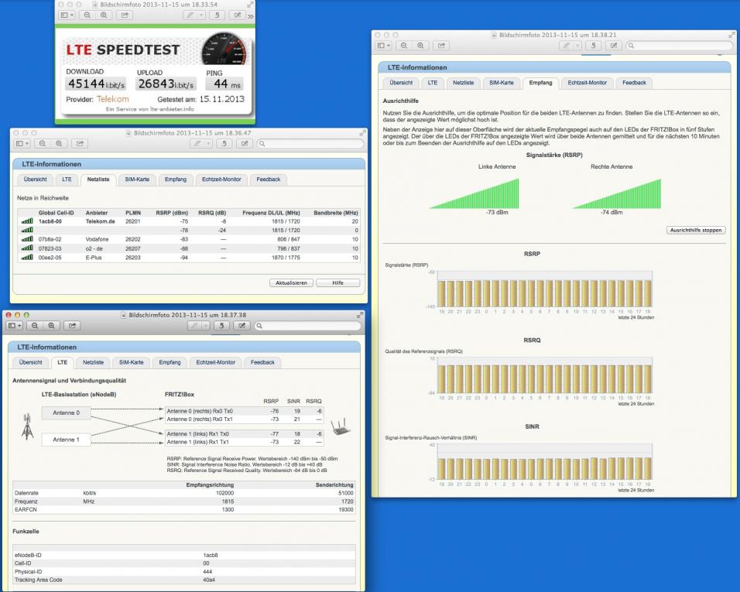Open annotate dropdown arrow in the 18.33.54 window
This screenshot has width=740, height=592.
tap(200, 15)
